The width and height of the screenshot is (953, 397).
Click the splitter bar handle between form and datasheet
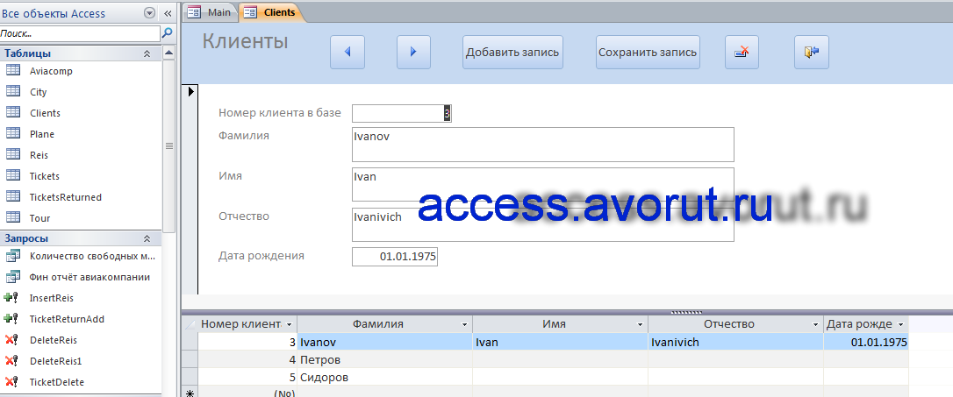tap(686, 313)
